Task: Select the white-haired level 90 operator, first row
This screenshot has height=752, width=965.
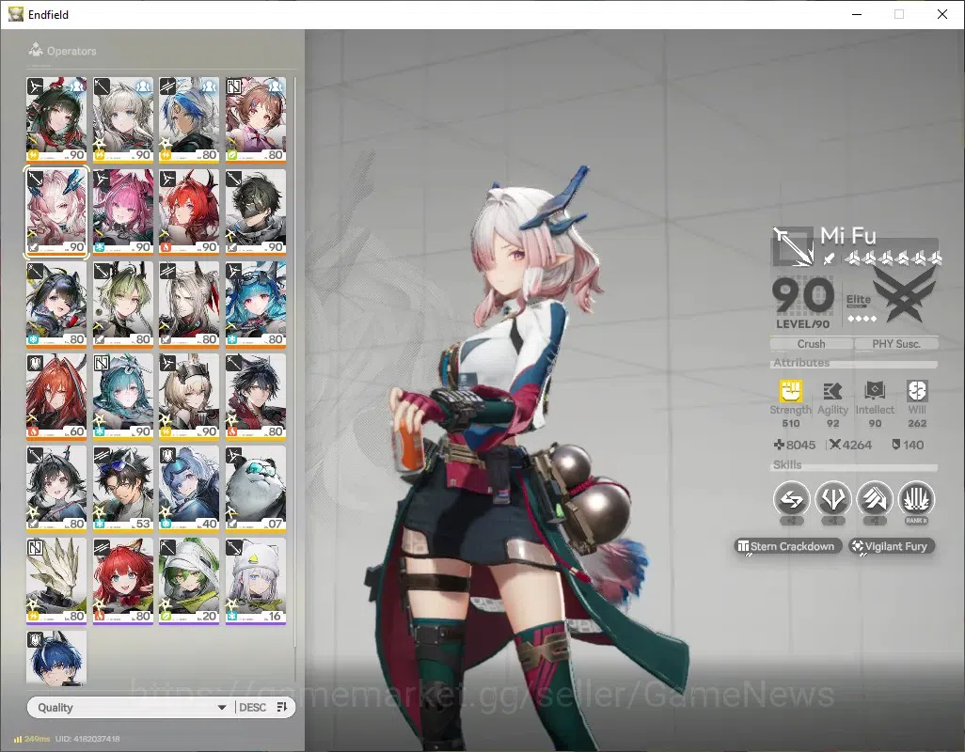Action: click(x=123, y=119)
